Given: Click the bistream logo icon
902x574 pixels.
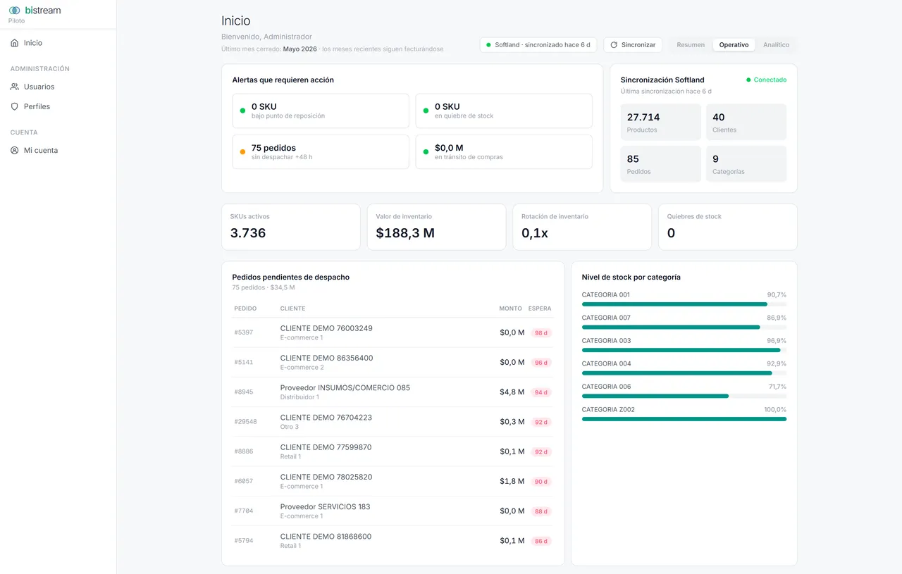Looking at the screenshot, I should (15, 11).
